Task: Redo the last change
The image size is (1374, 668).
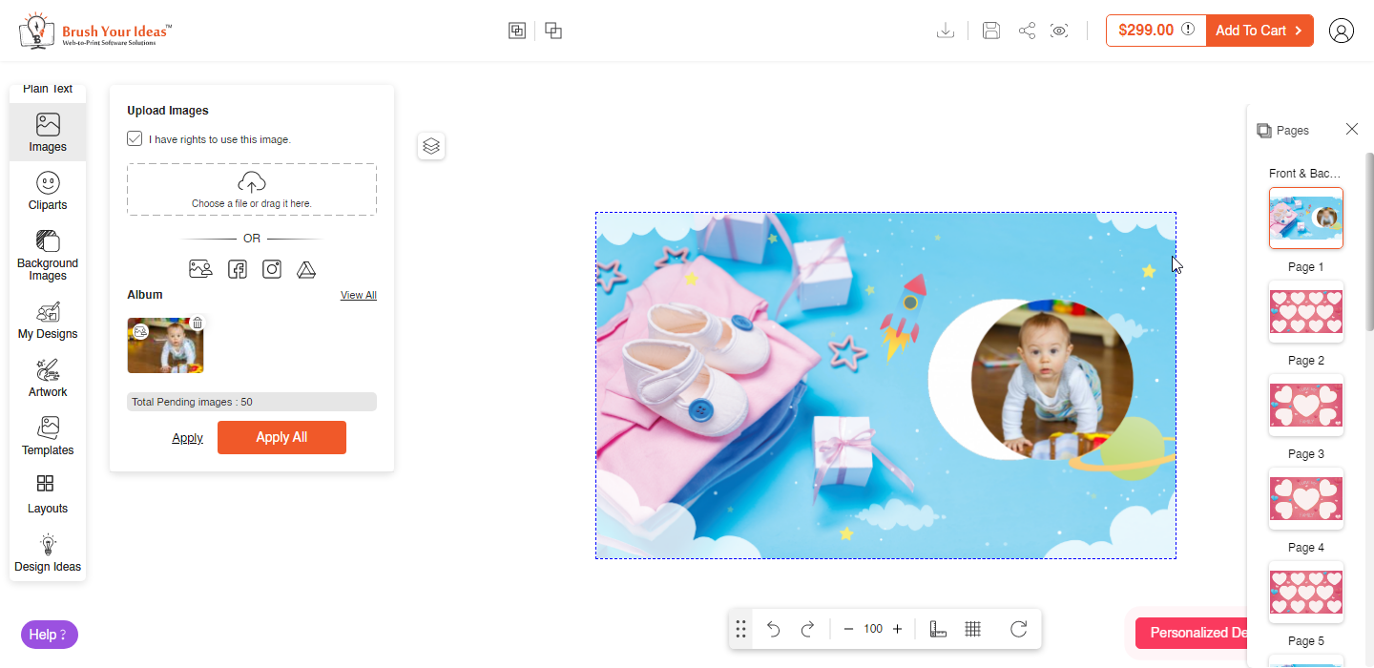Action: click(x=807, y=629)
